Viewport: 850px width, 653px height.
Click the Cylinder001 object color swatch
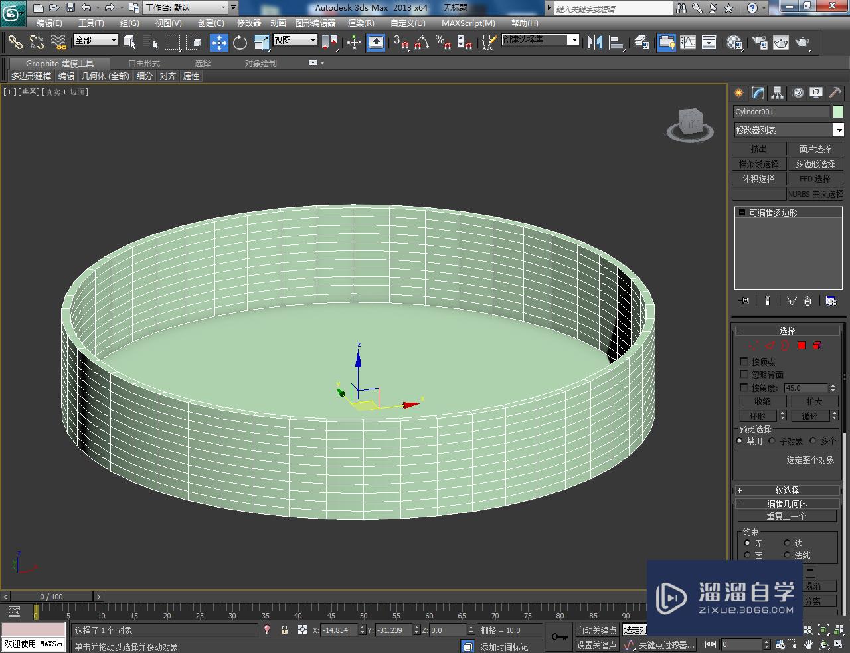(838, 112)
